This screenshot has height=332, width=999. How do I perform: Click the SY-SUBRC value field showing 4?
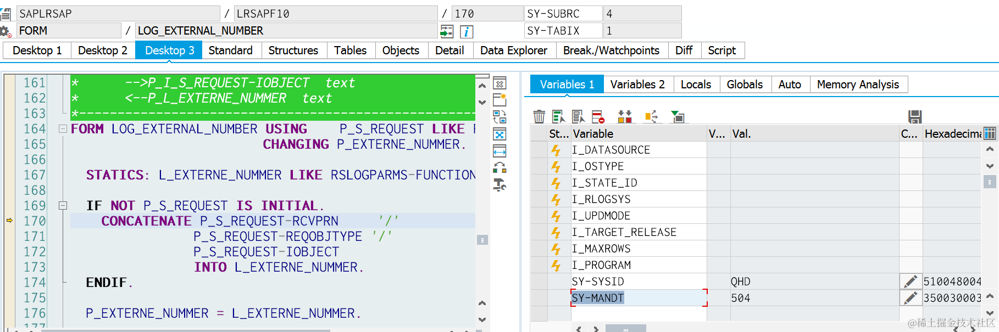642,14
